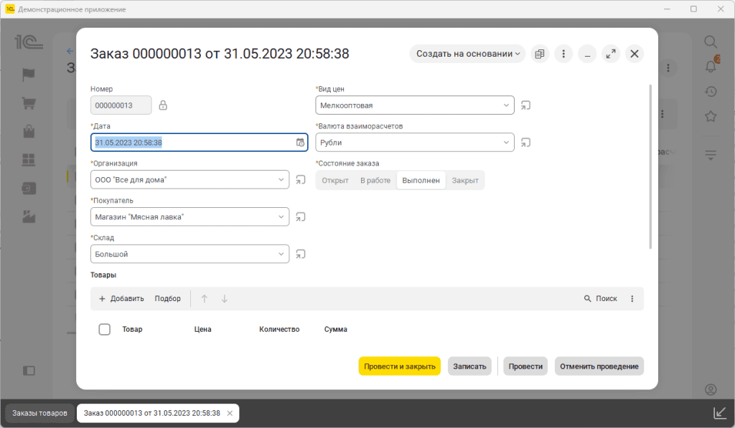This screenshot has height=428, width=735.
Task: Click the safe icon in the left sidebar
Action: pos(29,189)
